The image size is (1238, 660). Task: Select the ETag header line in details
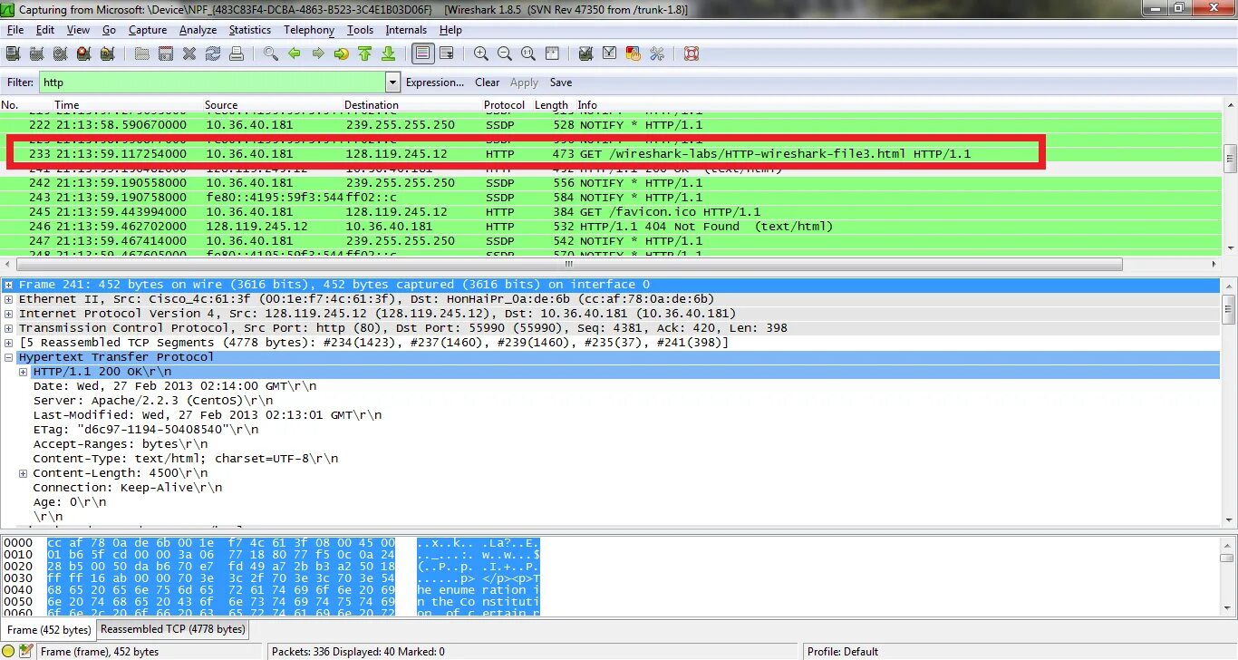(146, 430)
